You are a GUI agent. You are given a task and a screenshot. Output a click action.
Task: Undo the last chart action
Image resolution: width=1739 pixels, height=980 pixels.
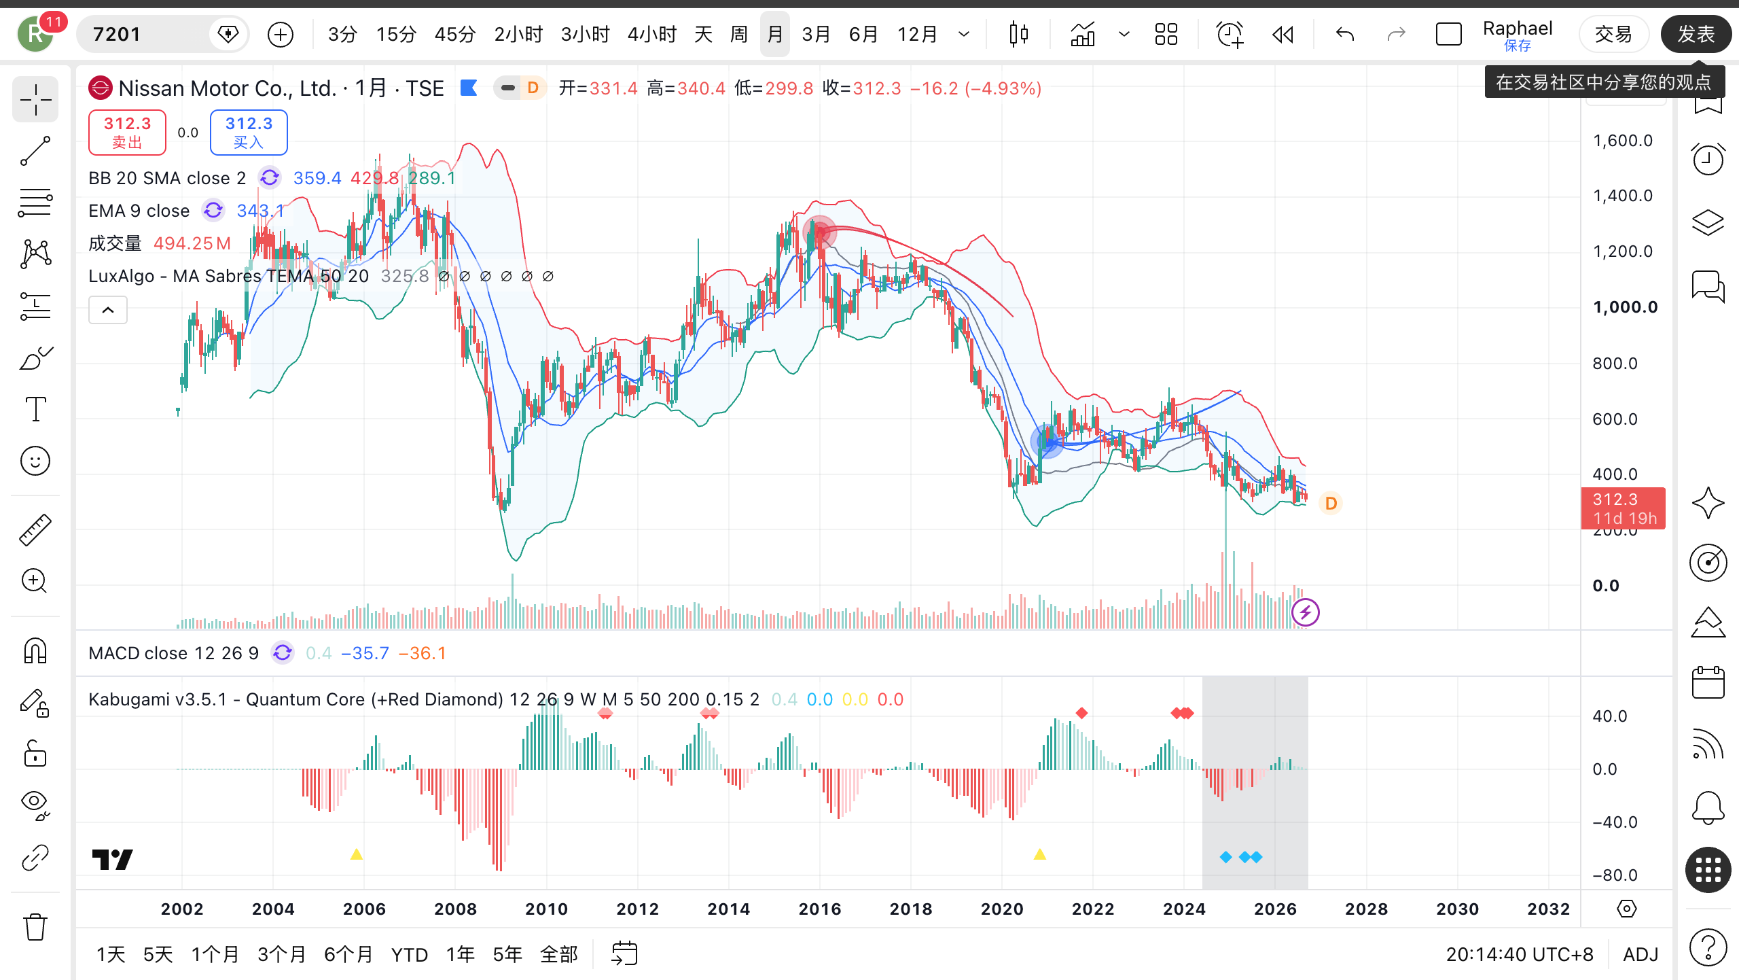pyautogui.click(x=1345, y=34)
